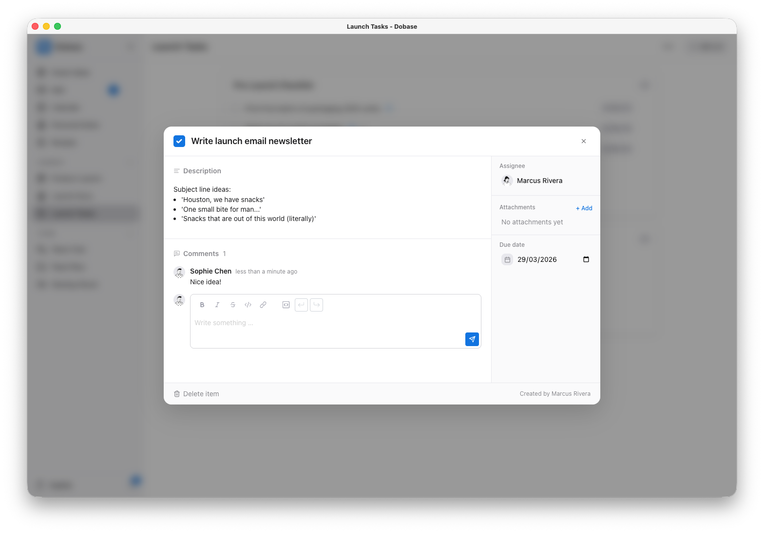Click the 'No attachments yet' placeholder
764x533 pixels.
532,222
